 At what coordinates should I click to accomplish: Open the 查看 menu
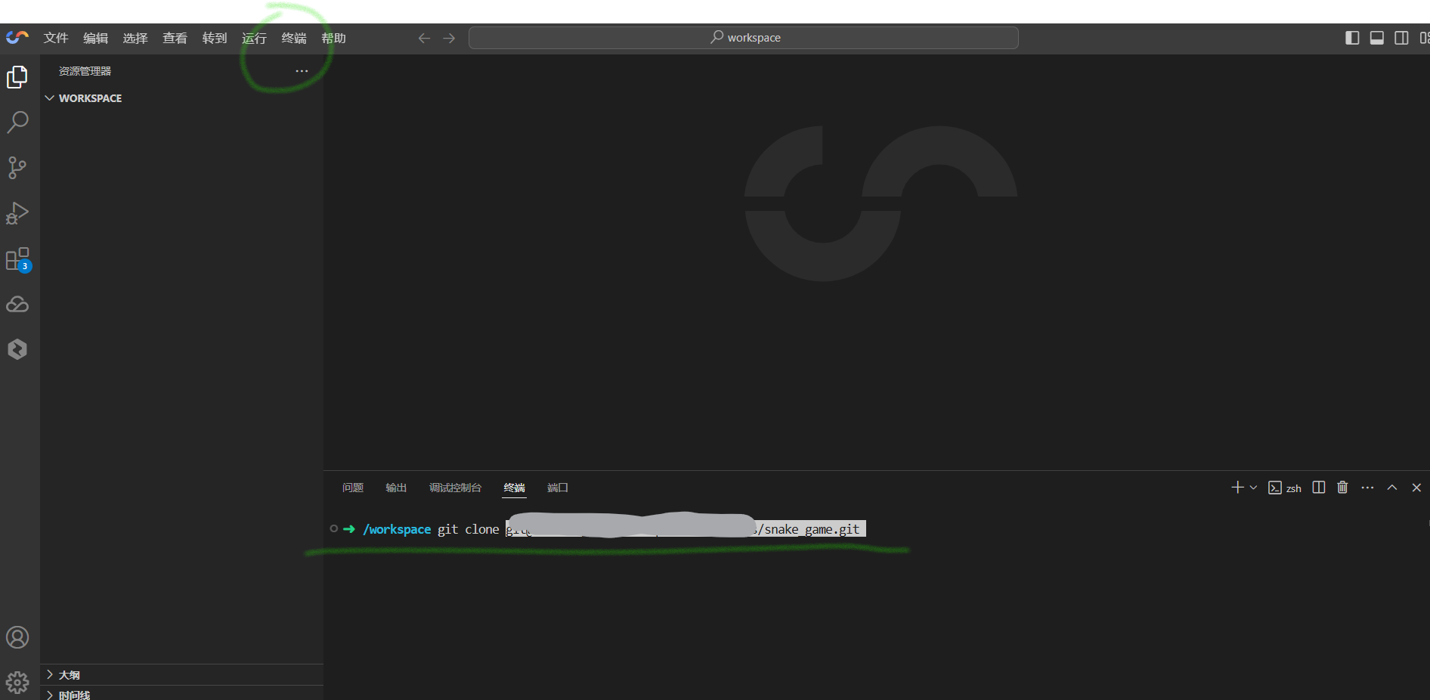pyautogui.click(x=175, y=38)
